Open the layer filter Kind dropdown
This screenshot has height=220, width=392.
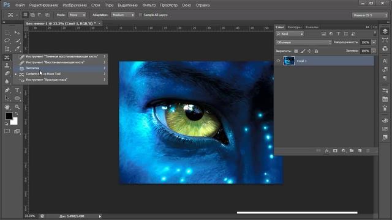coord(290,34)
